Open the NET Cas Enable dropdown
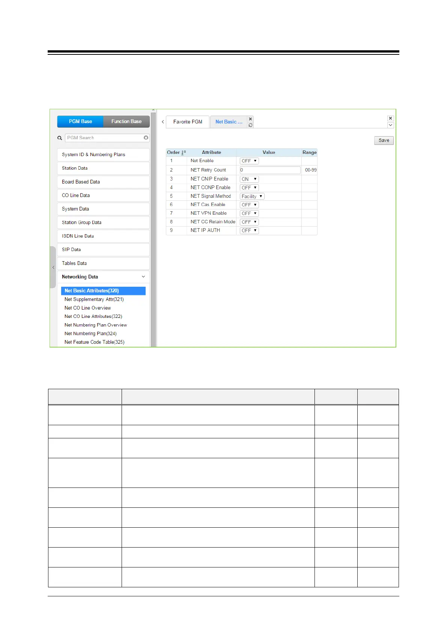Viewport: 447px width, 632px height. click(x=249, y=205)
